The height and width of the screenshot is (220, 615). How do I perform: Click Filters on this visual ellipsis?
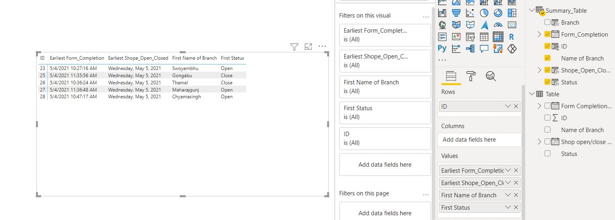point(426,16)
